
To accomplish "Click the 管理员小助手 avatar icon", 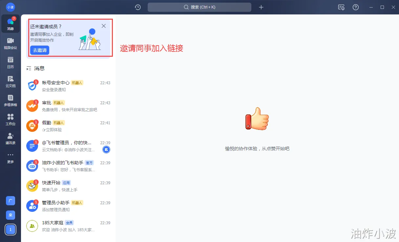I will point(32,206).
